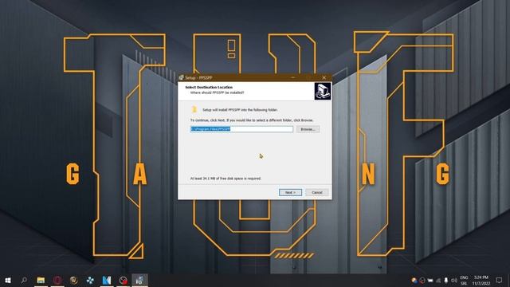Open the PPSSPP-style blue cross taskbar icon

point(90,280)
